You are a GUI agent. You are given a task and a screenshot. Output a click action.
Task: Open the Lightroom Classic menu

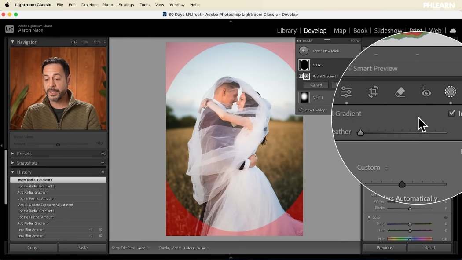pos(33,5)
